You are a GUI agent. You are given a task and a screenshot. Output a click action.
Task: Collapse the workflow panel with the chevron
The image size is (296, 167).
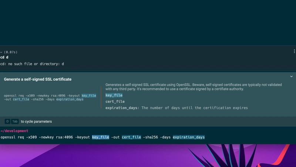click(x=291, y=76)
